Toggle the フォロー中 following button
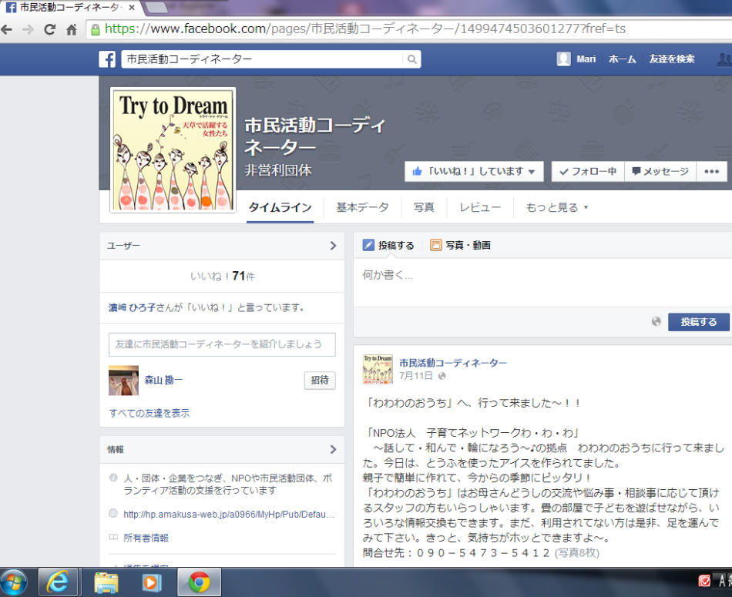The image size is (732, 597). point(588,171)
